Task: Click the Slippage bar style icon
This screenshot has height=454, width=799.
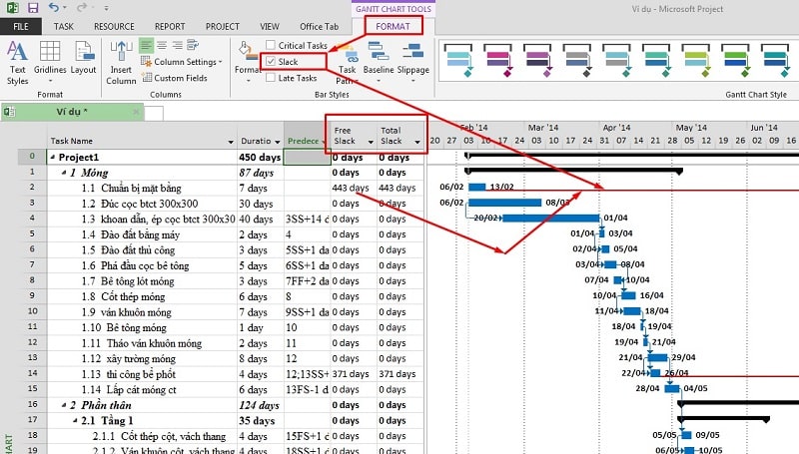Action: point(412,60)
